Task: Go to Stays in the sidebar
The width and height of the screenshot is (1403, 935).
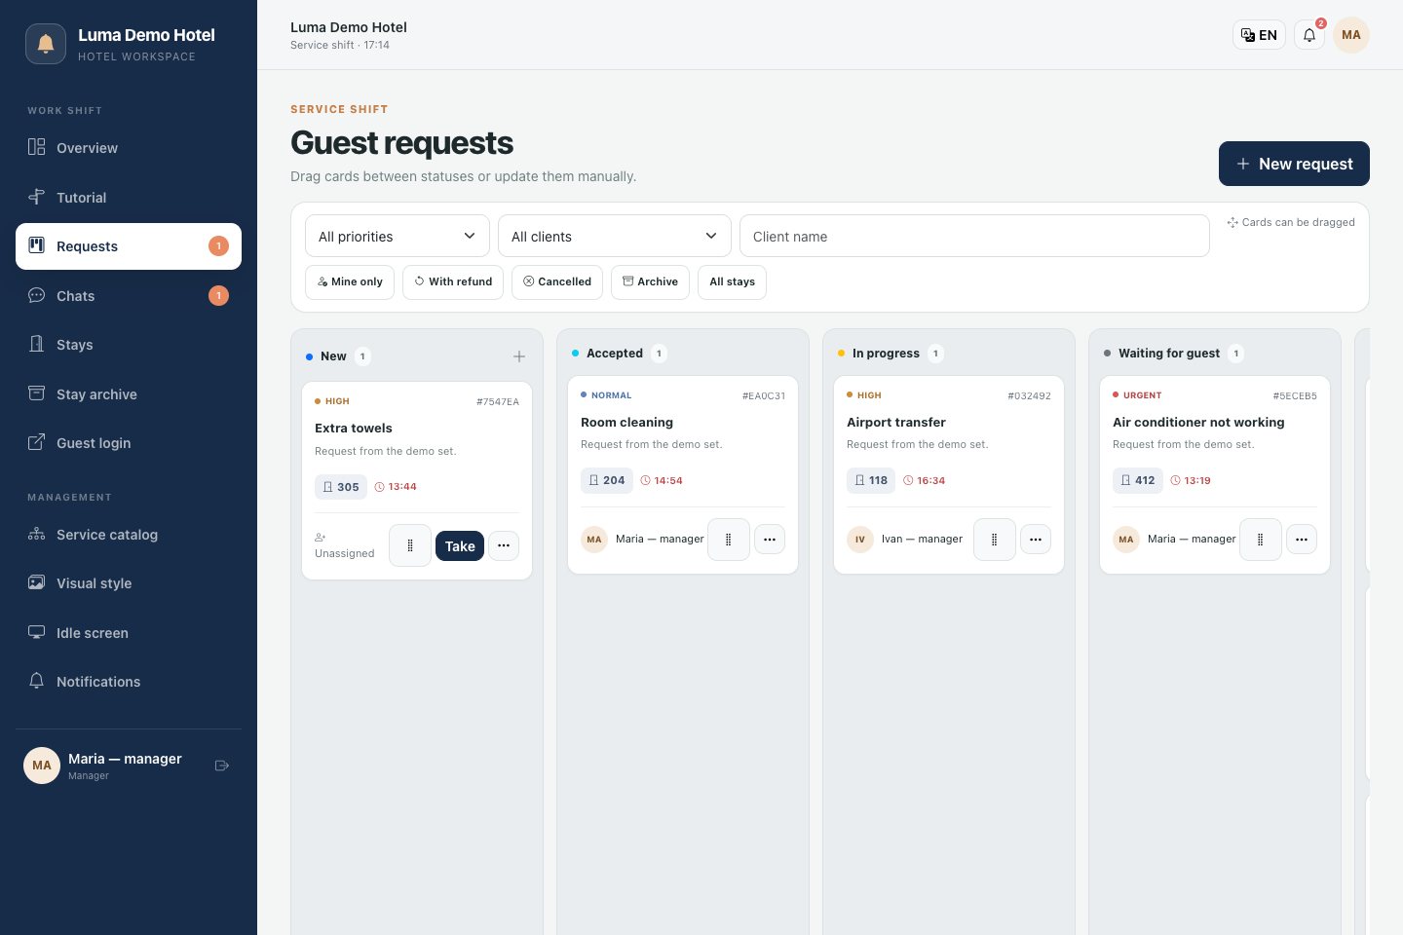Action: (129, 345)
